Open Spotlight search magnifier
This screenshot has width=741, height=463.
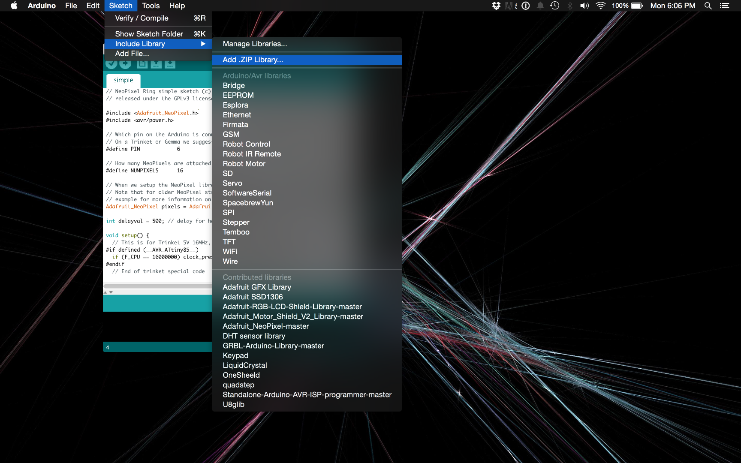click(x=708, y=6)
